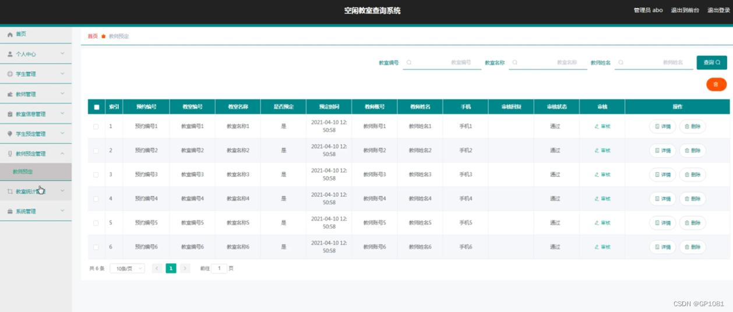Click the home icon beside 首页
This screenshot has height=312, width=733.
click(x=10, y=35)
